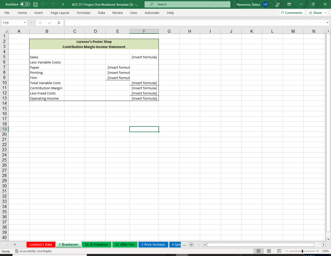Click the pen Coming Soon icon
Screen dimensions: 331x256
(x=278, y=4)
